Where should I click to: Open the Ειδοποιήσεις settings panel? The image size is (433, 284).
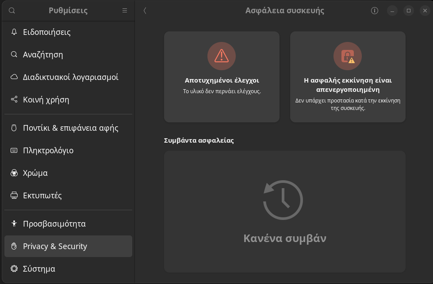coord(68,32)
